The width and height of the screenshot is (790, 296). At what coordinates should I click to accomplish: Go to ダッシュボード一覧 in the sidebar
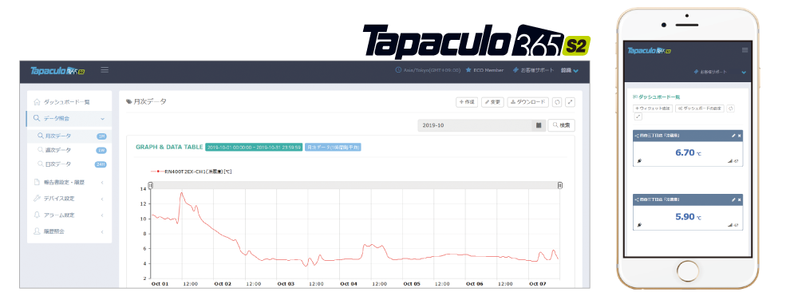pyautogui.click(x=69, y=102)
